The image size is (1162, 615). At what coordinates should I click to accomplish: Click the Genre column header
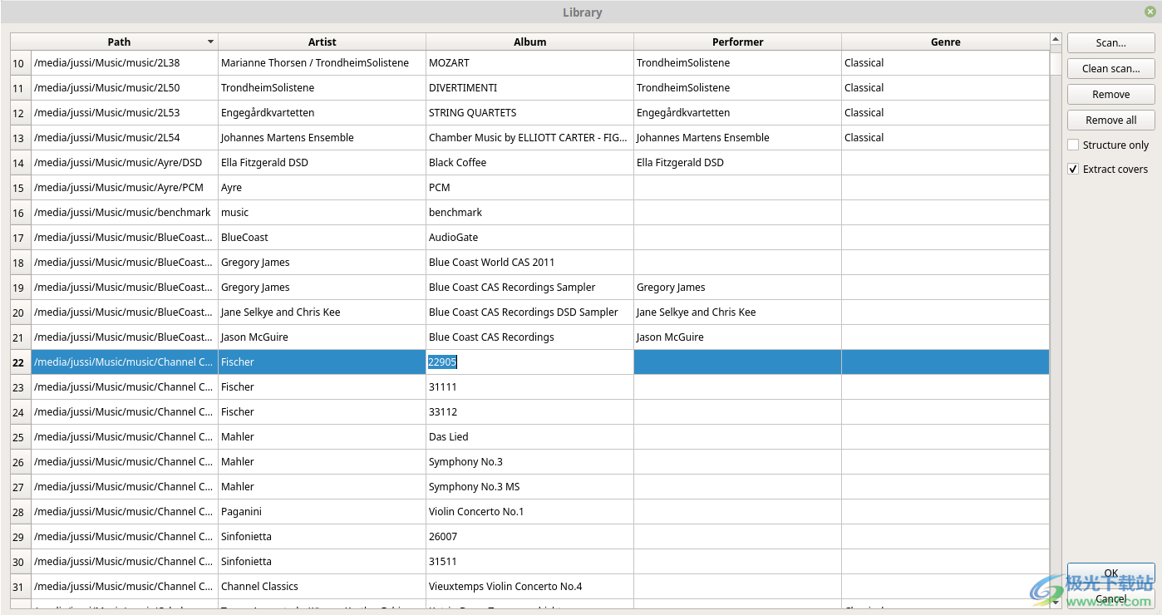tap(946, 42)
